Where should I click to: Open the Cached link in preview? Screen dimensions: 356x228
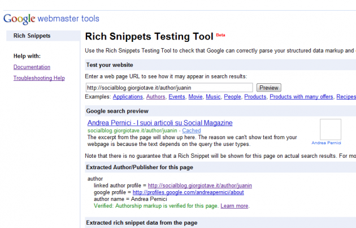tap(192, 131)
